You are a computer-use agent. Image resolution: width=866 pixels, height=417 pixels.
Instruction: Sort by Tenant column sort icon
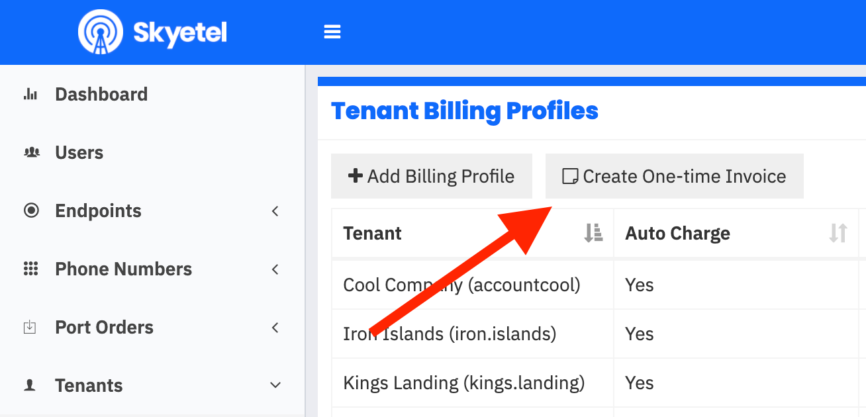click(x=593, y=233)
